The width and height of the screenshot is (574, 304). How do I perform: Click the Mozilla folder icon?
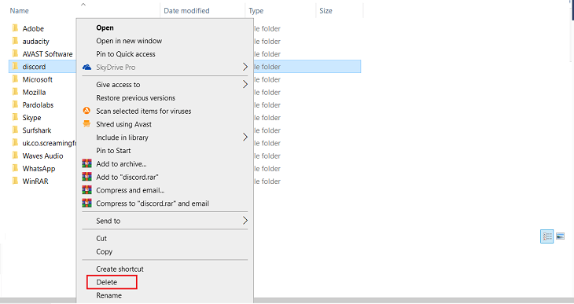coord(15,92)
